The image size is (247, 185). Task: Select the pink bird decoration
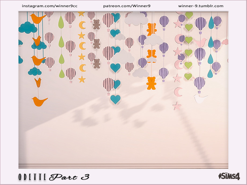point(200,43)
